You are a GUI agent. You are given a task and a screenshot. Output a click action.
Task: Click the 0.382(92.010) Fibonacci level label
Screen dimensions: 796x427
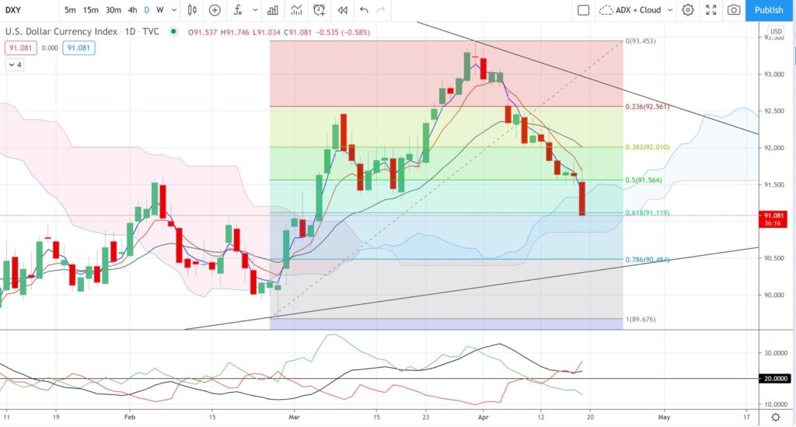click(x=647, y=147)
